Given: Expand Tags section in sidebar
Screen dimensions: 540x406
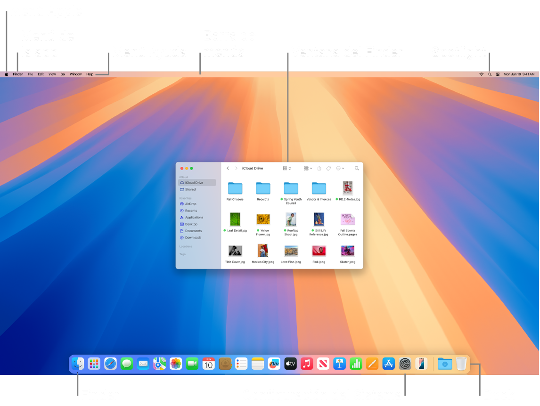Looking at the screenshot, I should [x=182, y=254].
